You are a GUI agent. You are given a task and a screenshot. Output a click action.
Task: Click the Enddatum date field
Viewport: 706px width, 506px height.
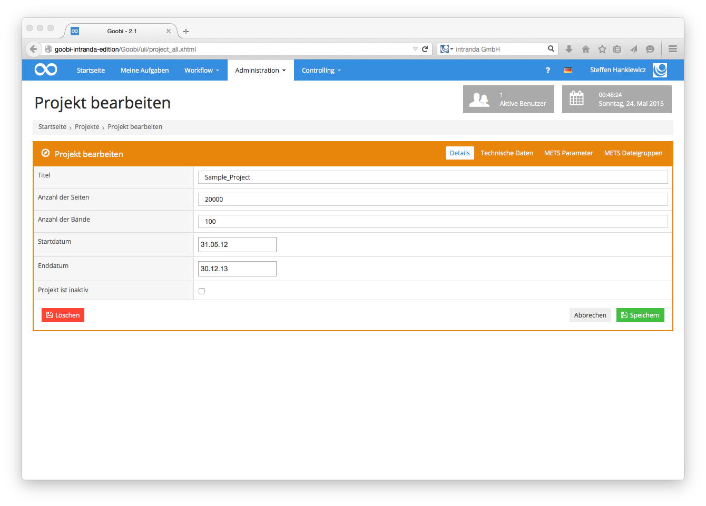(x=237, y=269)
